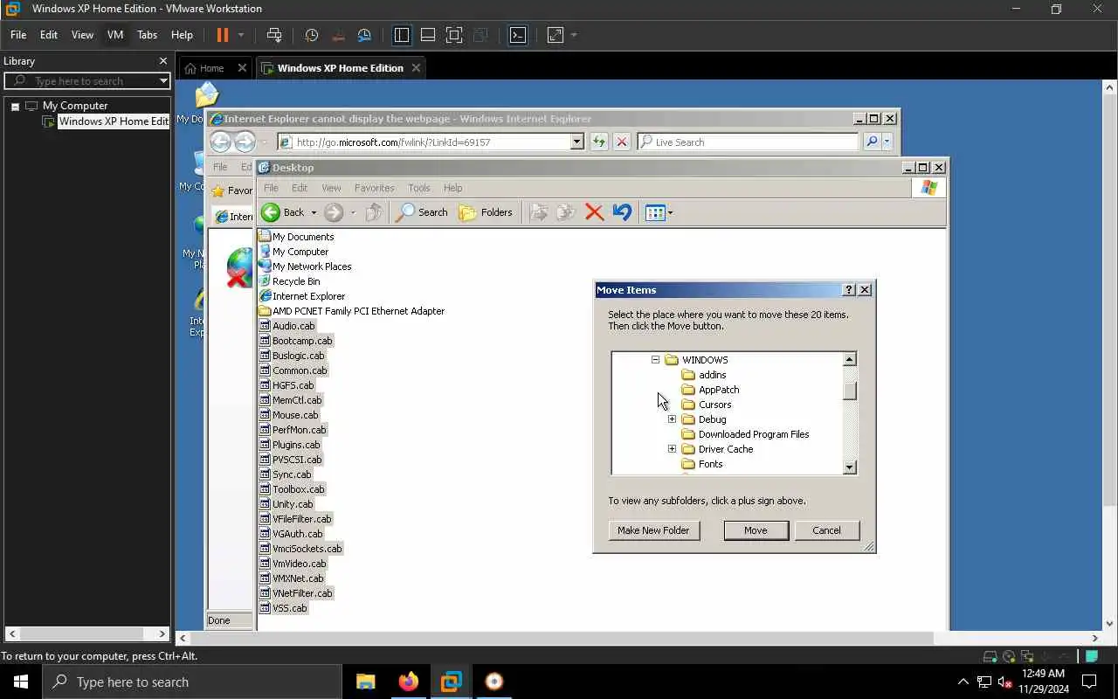
Task: Open Favorites menu in the Desktop window
Action: click(x=374, y=188)
